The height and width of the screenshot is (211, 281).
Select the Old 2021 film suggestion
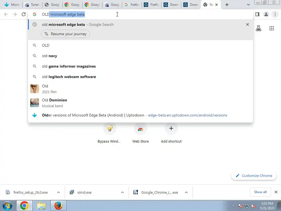(140, 89)
